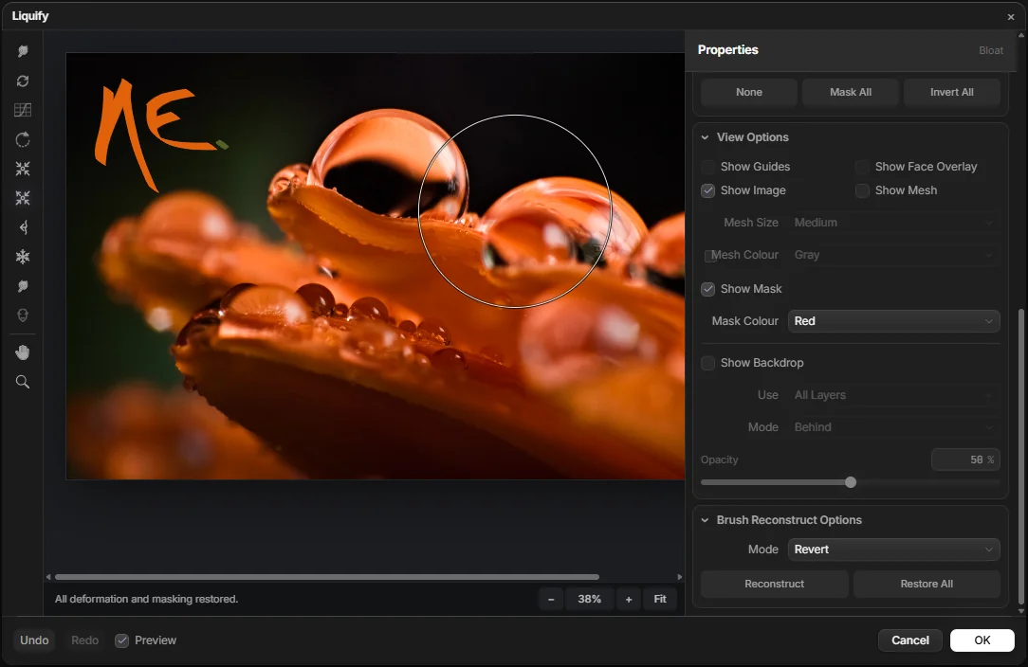This screenshot has height=667, width=1028.
Task: Click the 38% zoom level field
Action: click(590, 599)
